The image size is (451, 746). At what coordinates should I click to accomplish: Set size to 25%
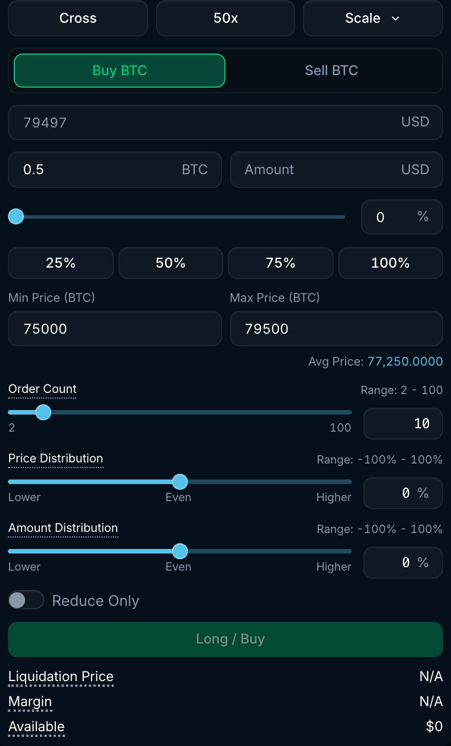pos(61,263)
